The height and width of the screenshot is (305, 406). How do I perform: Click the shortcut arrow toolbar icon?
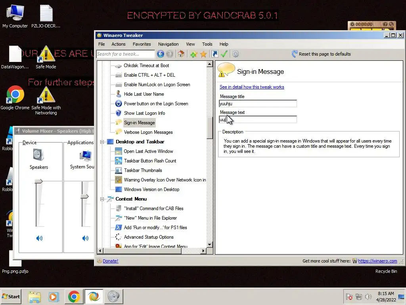(214, 54)
